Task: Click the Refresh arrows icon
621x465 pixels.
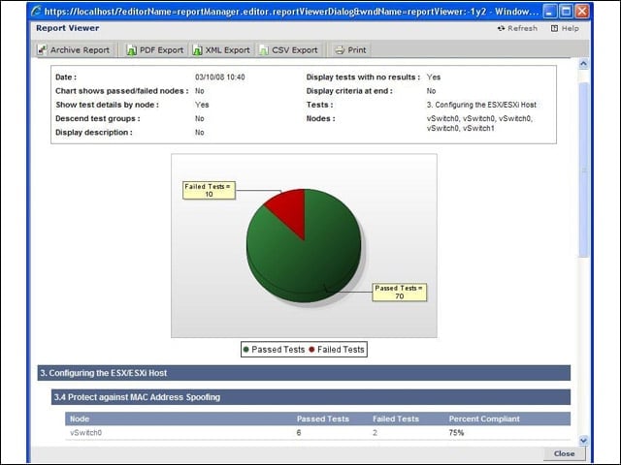Action: (x=501, y=28)
